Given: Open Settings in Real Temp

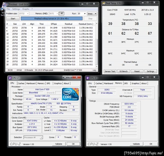Looking at the screenshot, I should [150, 71].
